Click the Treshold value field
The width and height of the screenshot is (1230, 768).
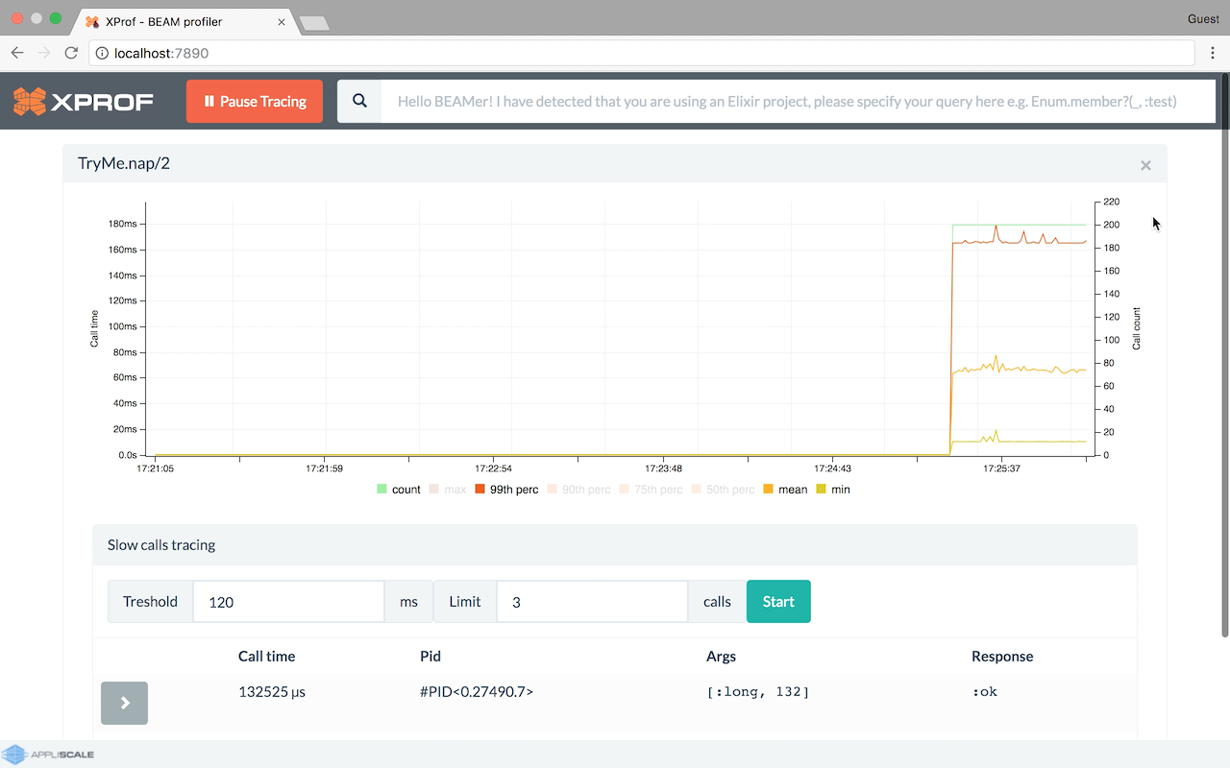click(x=288, y=602)
